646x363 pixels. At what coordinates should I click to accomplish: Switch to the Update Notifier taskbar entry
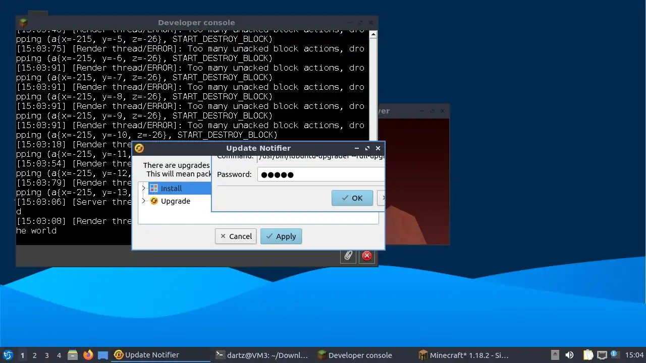coord(160,355)
